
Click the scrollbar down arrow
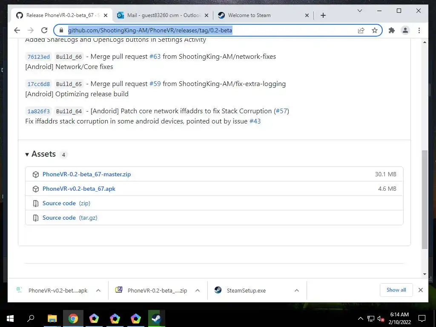[x=425, y=274]
